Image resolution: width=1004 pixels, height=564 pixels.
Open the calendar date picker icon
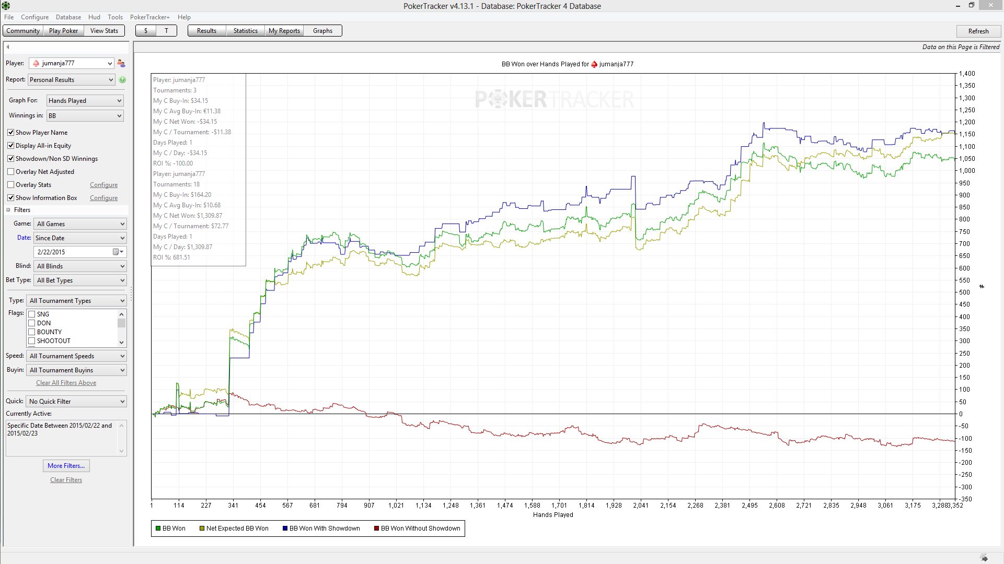pyautogui.click(x=116, y=252)
